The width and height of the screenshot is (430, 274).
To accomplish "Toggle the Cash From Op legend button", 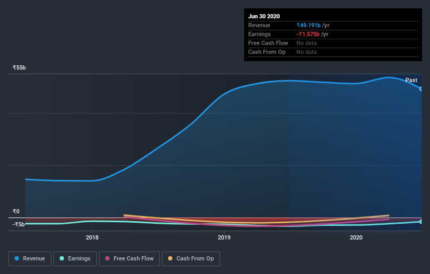I will pyautogui.click(x=191, y=259).
